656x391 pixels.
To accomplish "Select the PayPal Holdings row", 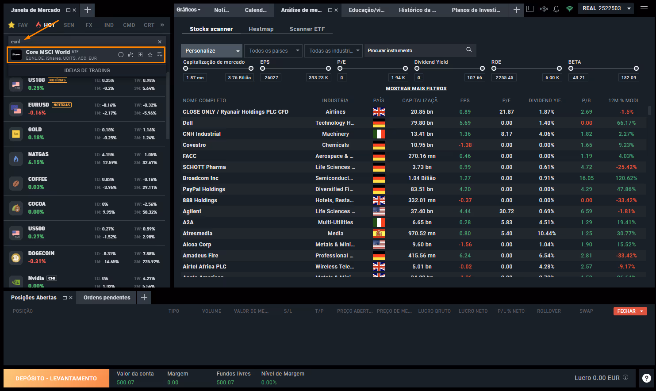I will coord(414,189).
